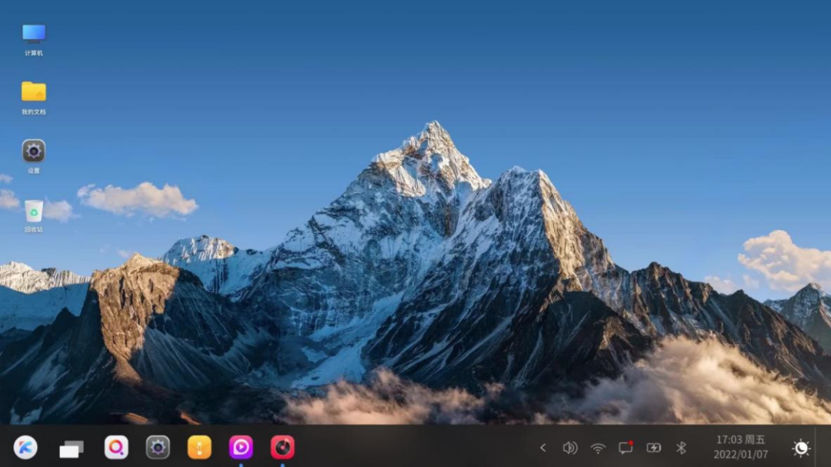Open the volume control in tray

pyautogui.click(x=569, y=448)
